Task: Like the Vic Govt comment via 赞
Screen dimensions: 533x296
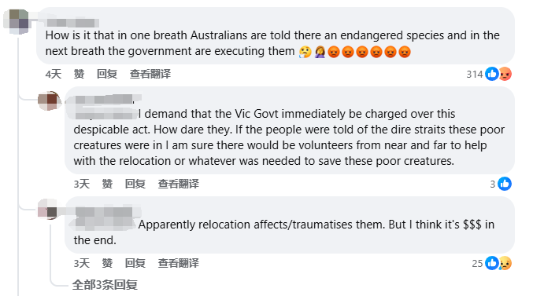Action: tap(107, 184)
